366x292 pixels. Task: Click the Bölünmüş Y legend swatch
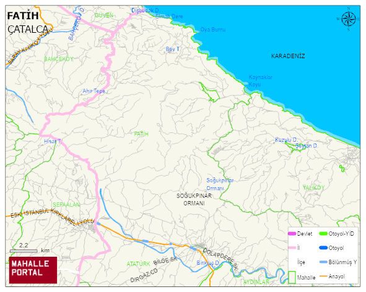(x=323, y=262)
